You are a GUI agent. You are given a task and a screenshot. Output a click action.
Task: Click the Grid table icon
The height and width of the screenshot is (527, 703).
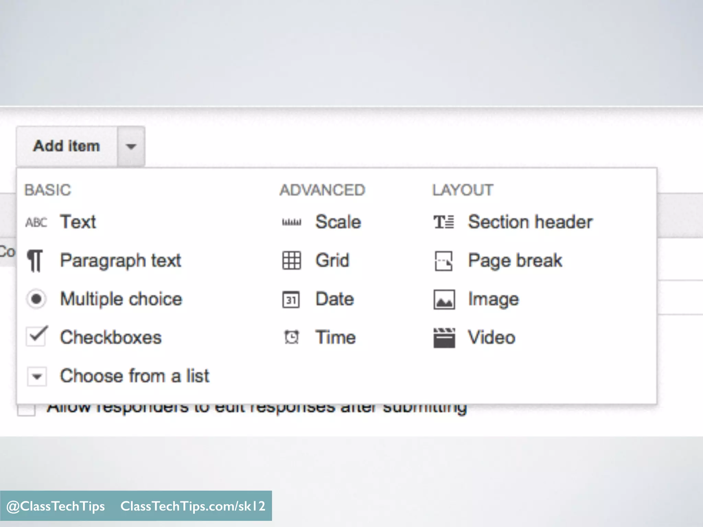(x=291, y=260)
